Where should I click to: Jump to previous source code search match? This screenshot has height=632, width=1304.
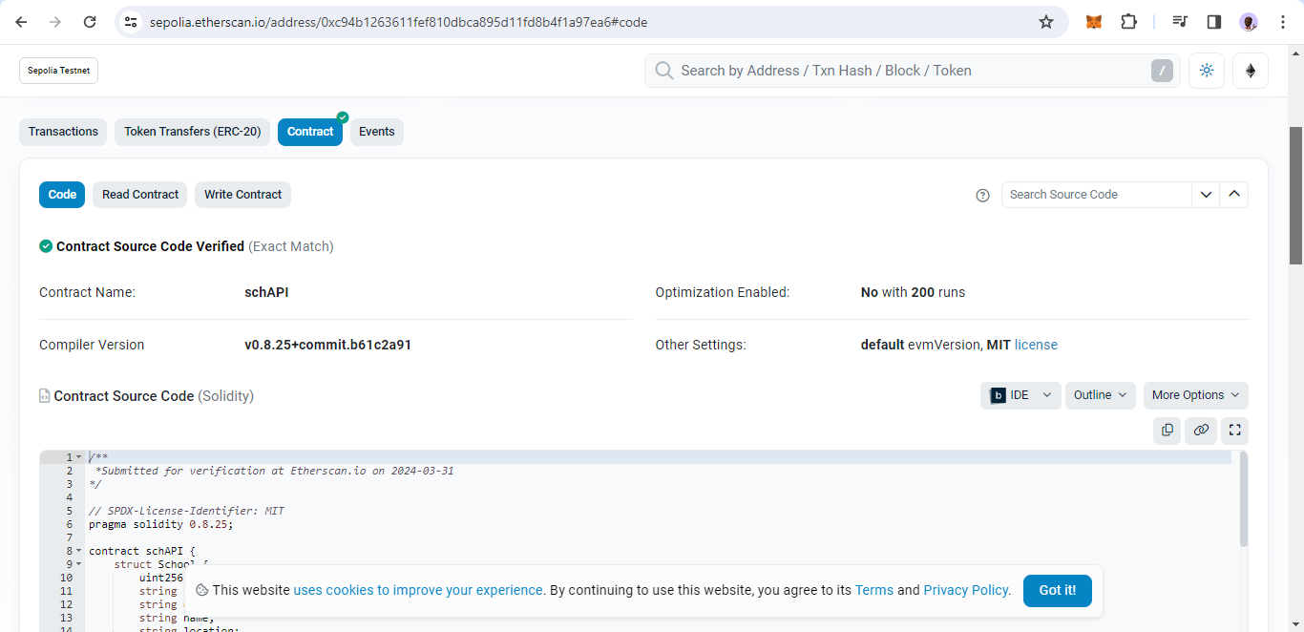point(1234,195)
